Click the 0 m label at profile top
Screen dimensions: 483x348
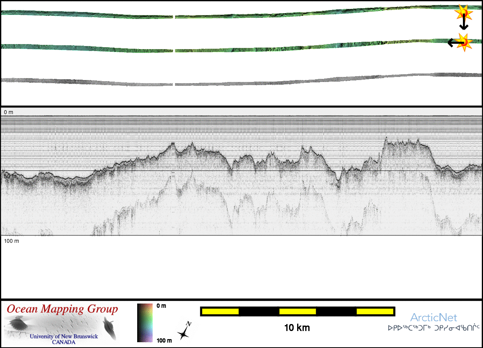point(9,112)
